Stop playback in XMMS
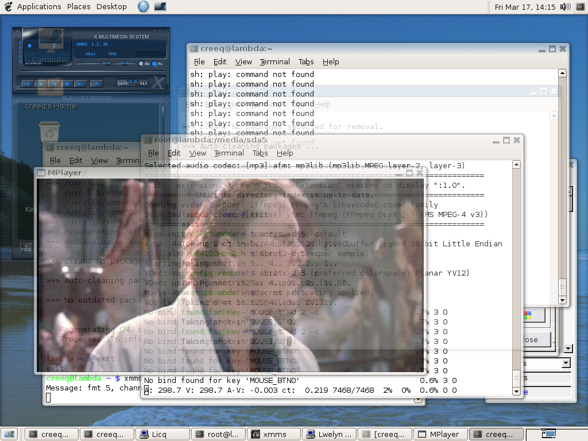 67,84
